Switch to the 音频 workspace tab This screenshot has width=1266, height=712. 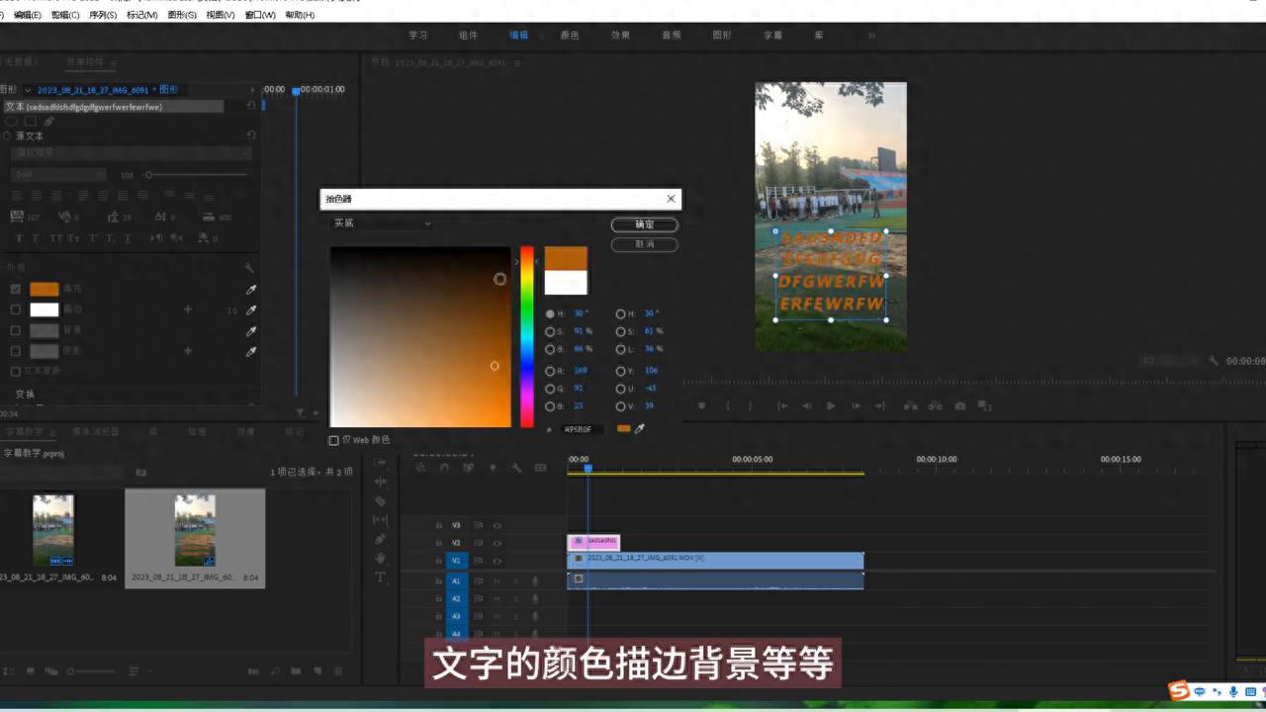(x=671, y=35)
